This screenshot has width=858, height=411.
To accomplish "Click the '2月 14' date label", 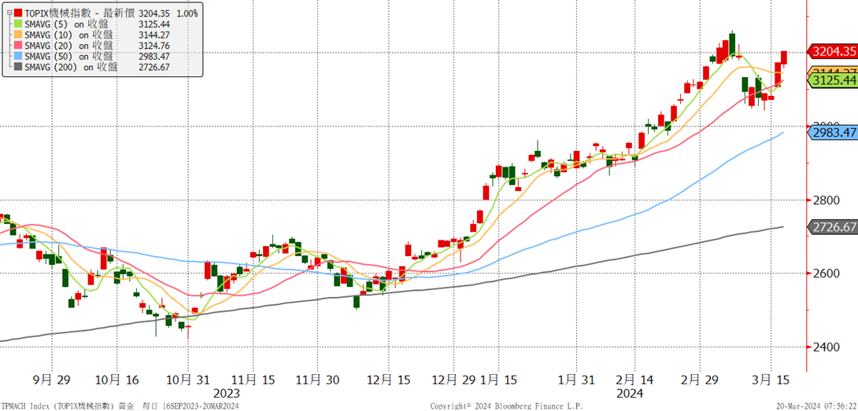I will coord(634,380).
